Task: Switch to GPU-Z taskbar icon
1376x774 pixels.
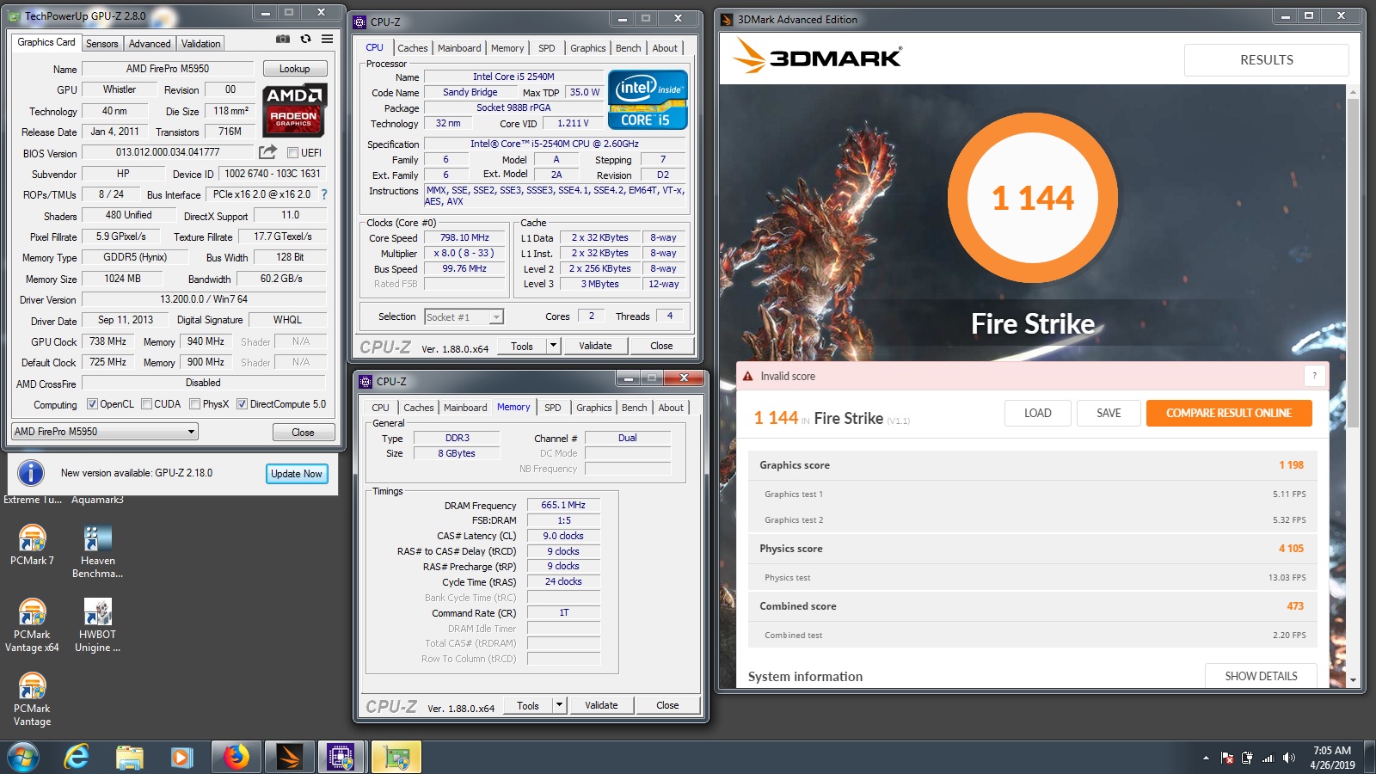Action: (396, 758)
